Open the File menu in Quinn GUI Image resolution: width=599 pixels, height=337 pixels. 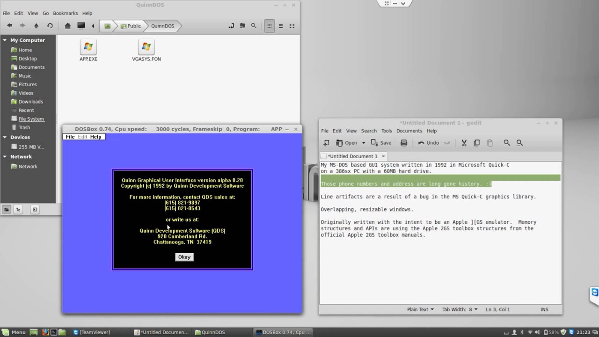click(70, 137)
